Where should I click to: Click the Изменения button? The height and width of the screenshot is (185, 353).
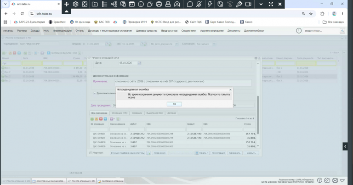[159, 153]
